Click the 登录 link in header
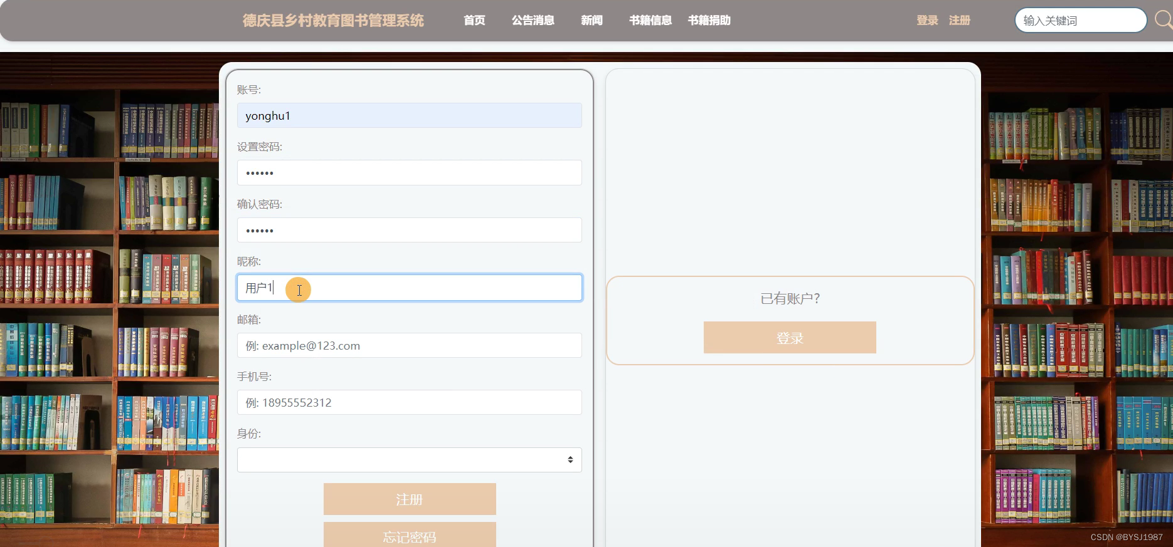The width and height of the screenshot is (1173, 547). pos(927,21)
